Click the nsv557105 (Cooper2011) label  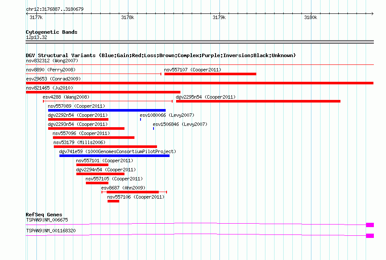pyautogui.click(x=114, y=179)
